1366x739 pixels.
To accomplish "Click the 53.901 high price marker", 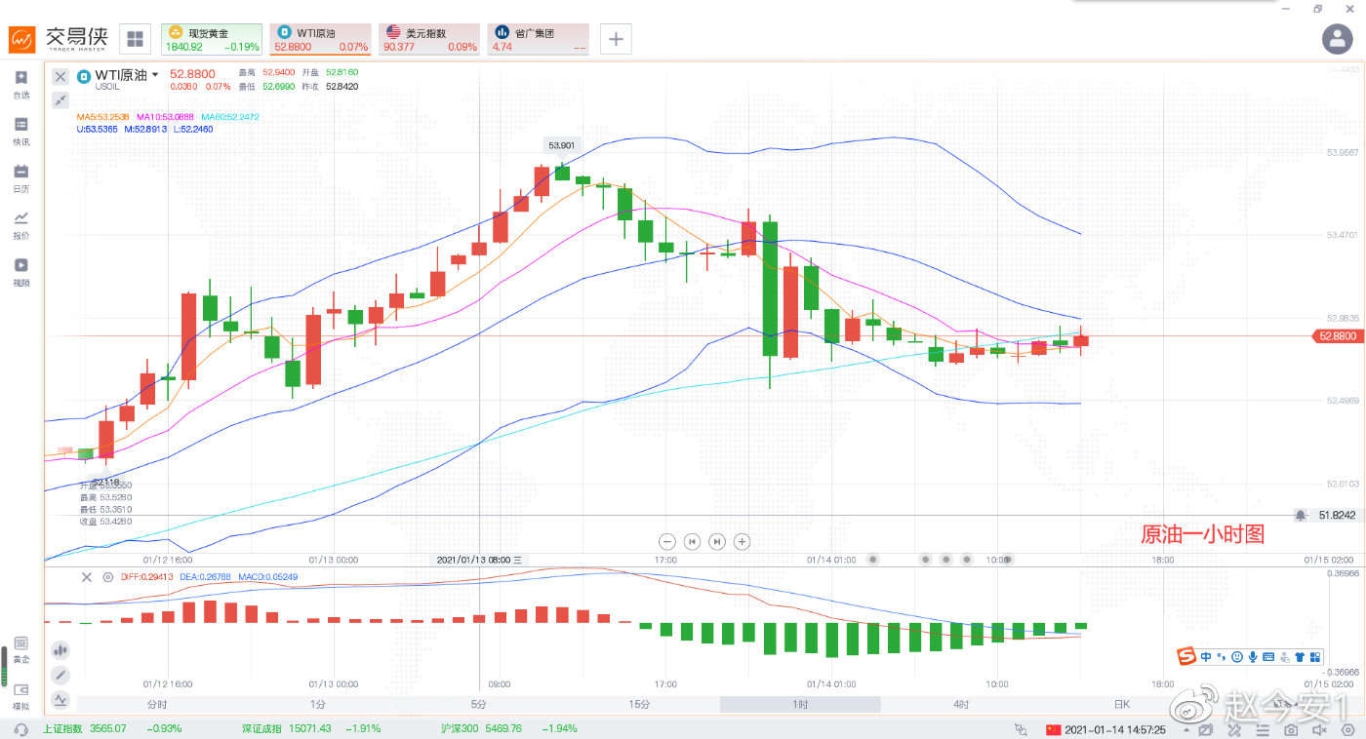I will (562, 145).
